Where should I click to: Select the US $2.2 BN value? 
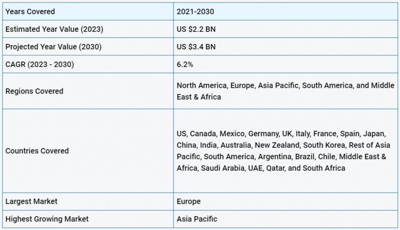pyautogui.click(x=196, y=29)
